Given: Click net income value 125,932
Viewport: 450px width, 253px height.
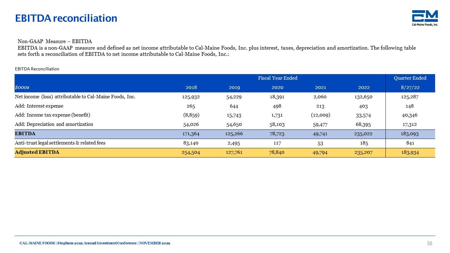Looking at the screenshot, I should coord(191,97).
